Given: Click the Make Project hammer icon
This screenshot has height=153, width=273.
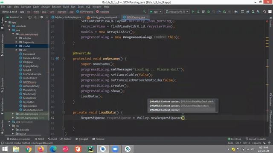Looking at the screenshot, I should (x=144, y=11).
